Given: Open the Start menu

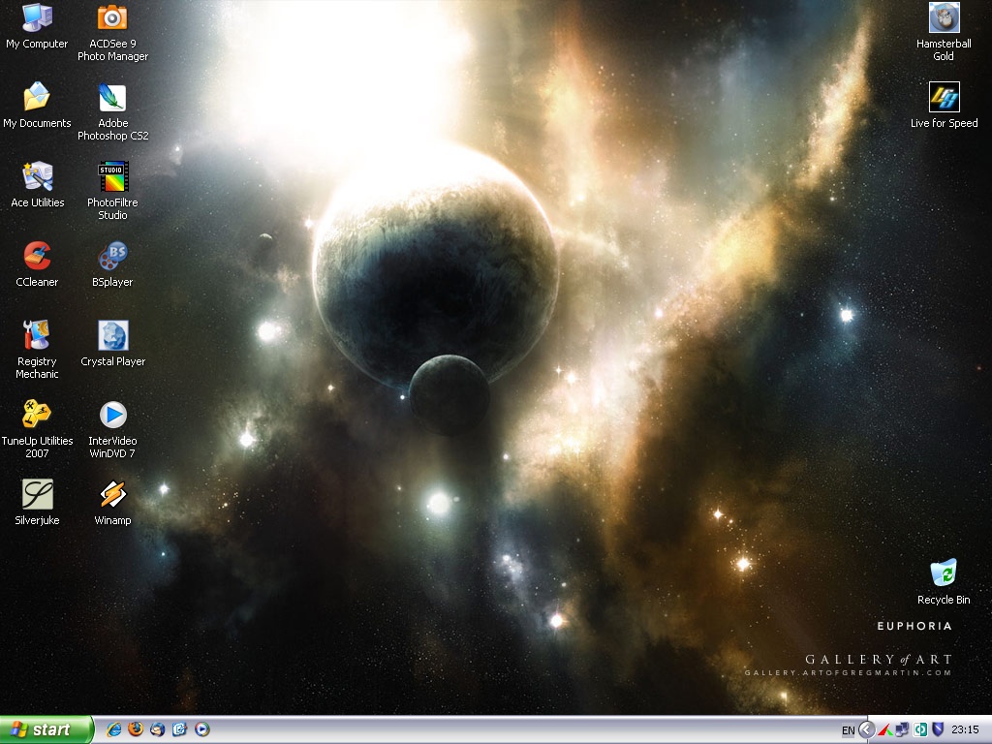Looking at the screenshot, I should tap(46, 729).
